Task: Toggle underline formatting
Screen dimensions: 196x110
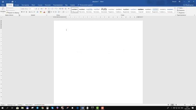Action: pyautogui.click(x=26, y=12)
